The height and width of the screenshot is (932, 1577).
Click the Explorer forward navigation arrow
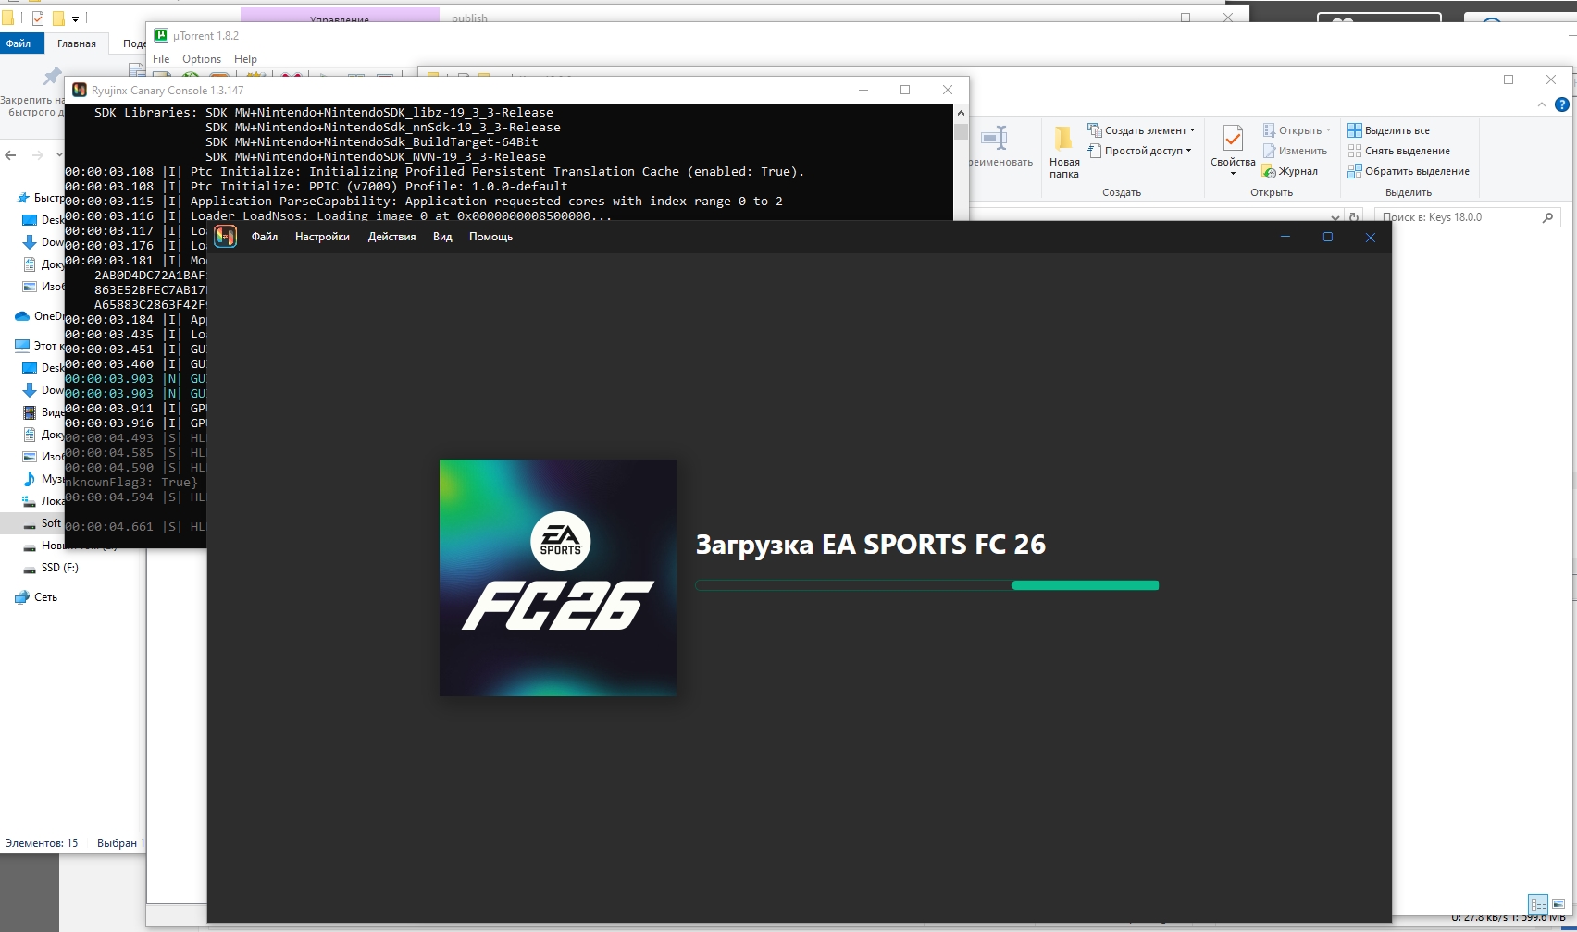coord(38,155)
